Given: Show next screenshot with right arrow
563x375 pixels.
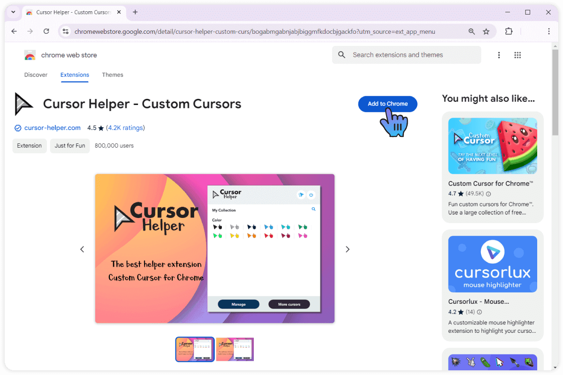Looking at the screenshot, I should (348, 249).
